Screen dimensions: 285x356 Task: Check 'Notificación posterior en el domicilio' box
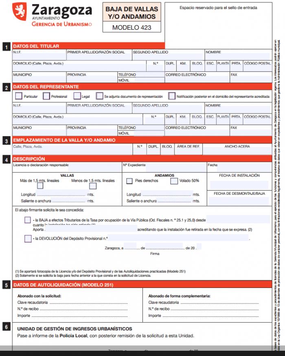coord(172,96)
